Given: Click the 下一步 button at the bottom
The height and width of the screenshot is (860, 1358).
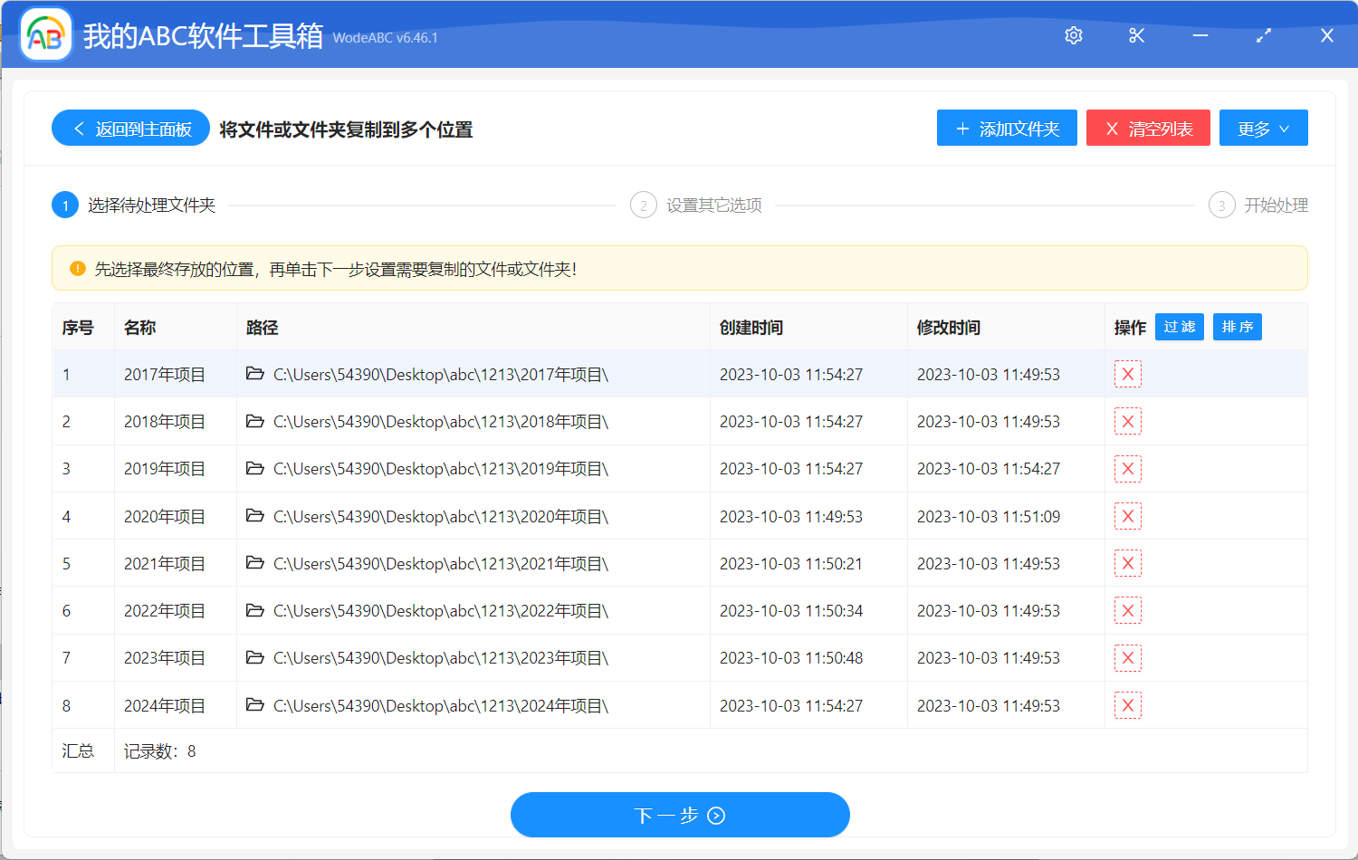Looking at the screenshot, I should (x=680, y=815).
